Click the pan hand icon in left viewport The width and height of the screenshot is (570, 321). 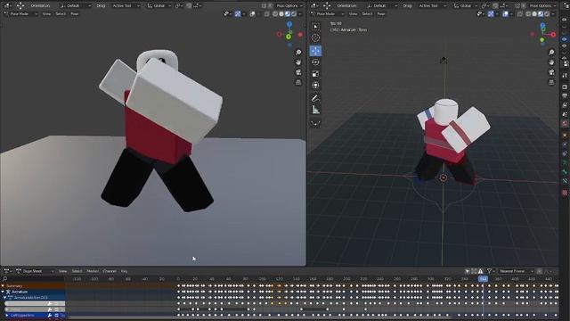[x=298, y=62]
